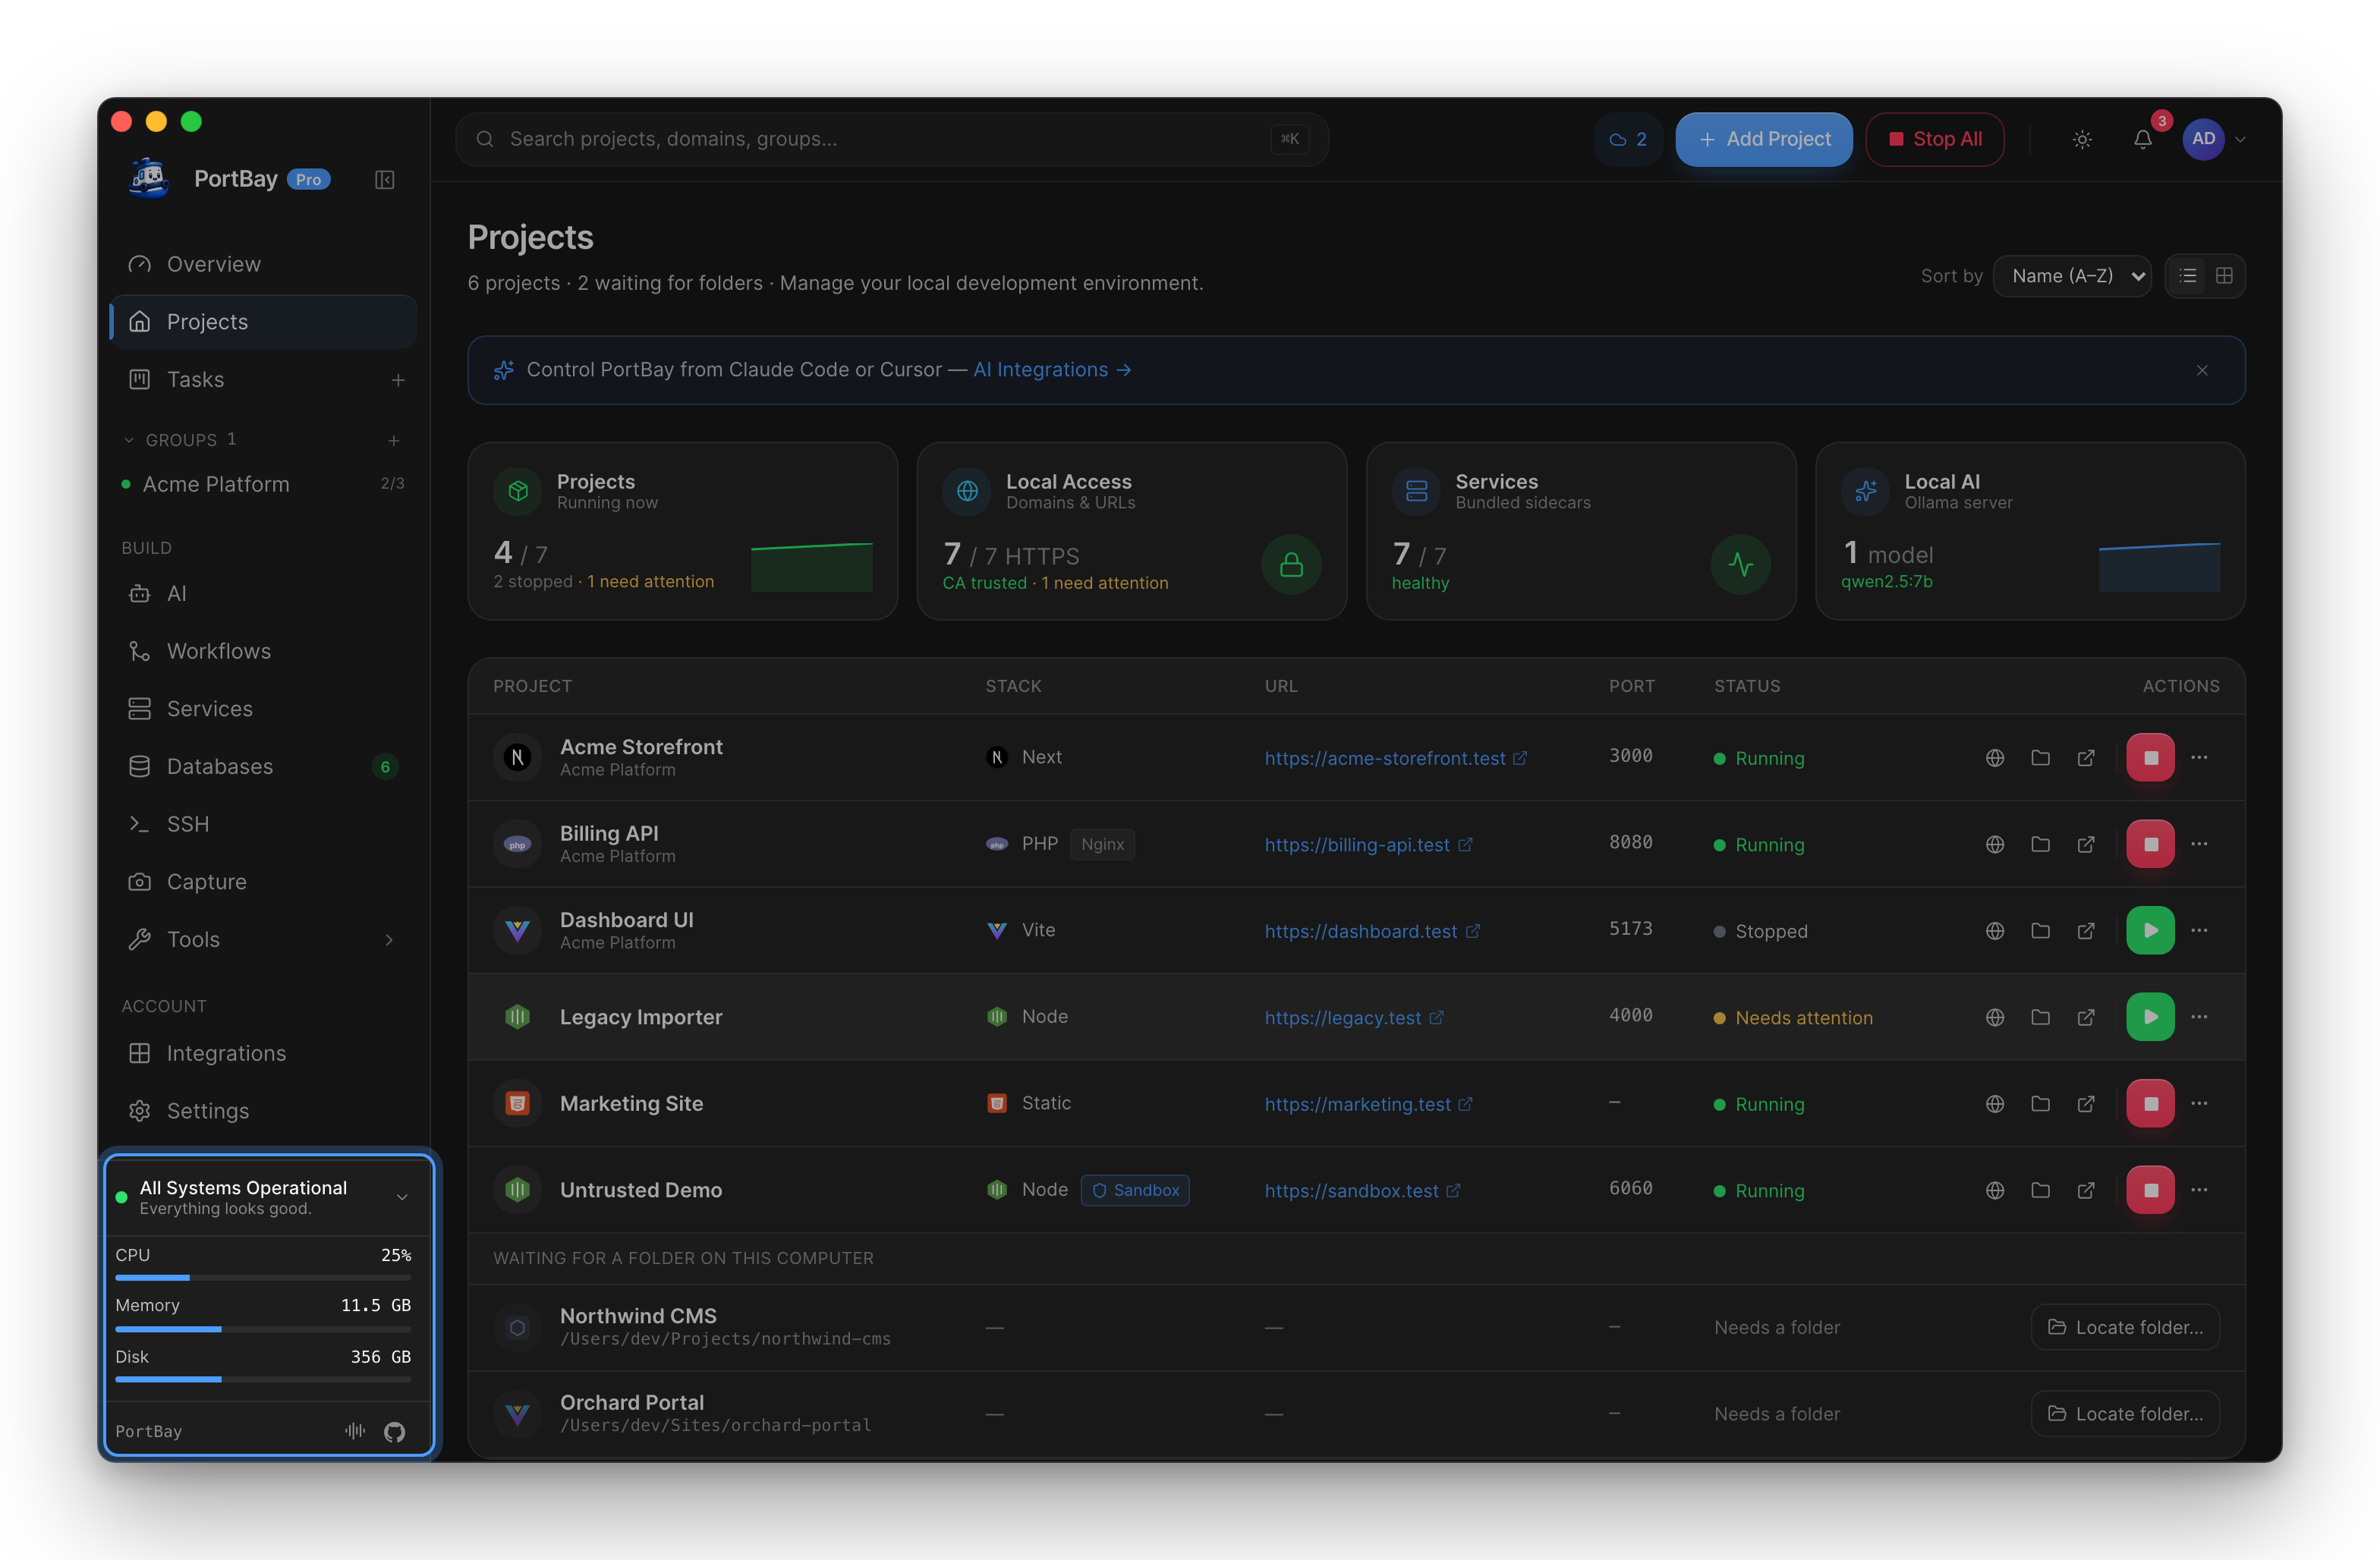The image size is (2380, 1560).
Task: Expand the Tools submenu arrow
Action: click(x=389, y=940)
